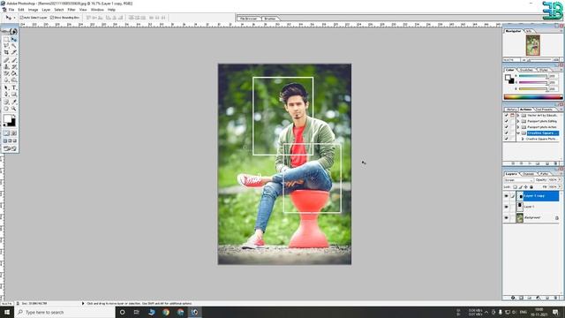Screen dimensions: 565x318
Task: Select the Notes tool
Action: [6, 102]
